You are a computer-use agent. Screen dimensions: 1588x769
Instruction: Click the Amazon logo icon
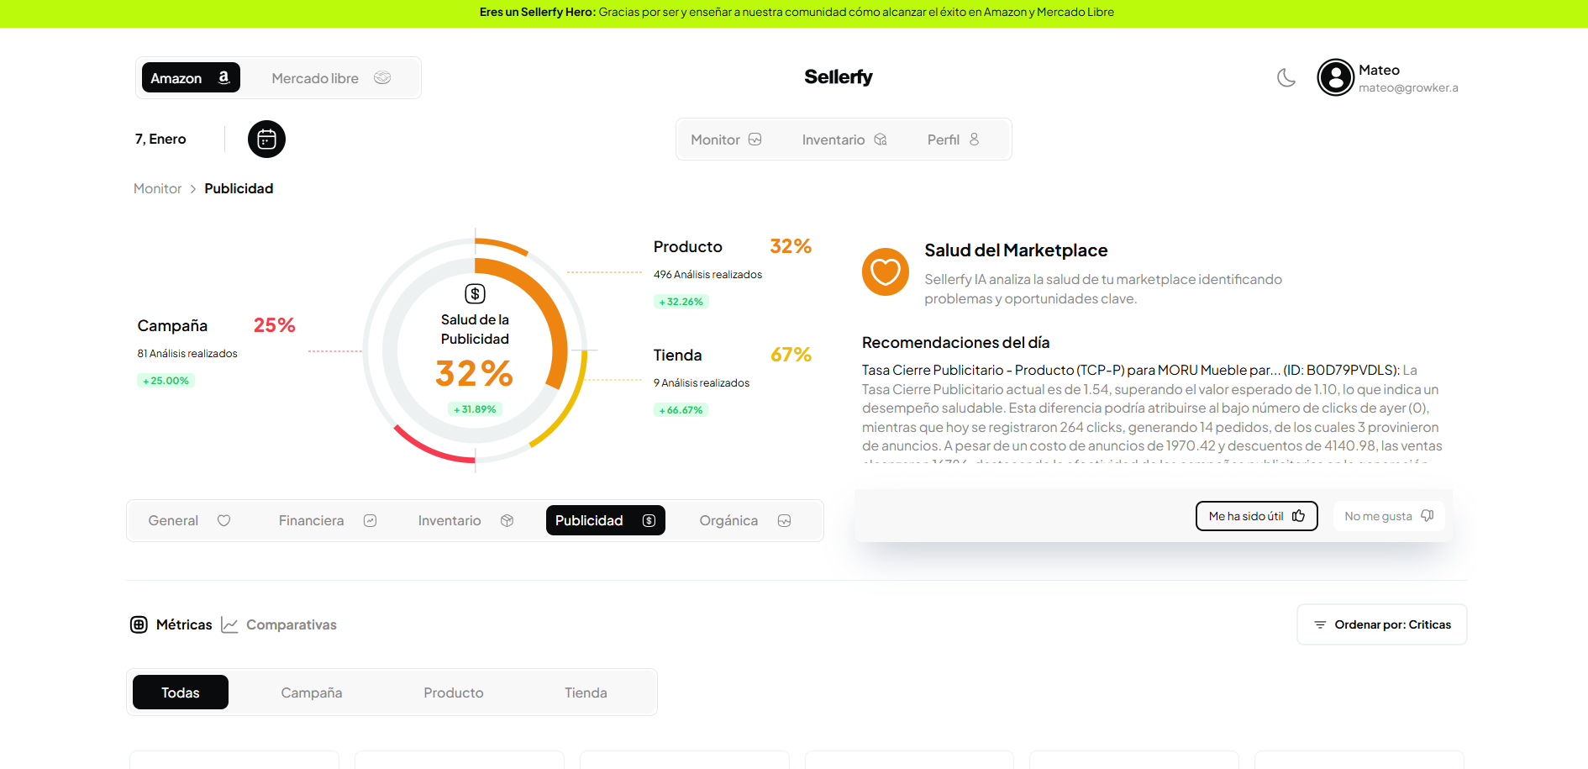pos(223,77)
